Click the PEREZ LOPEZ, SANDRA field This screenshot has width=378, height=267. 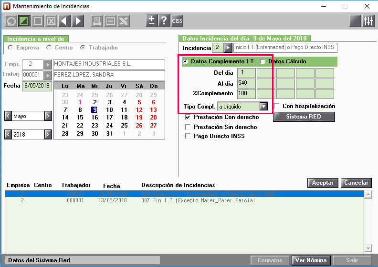109,75
